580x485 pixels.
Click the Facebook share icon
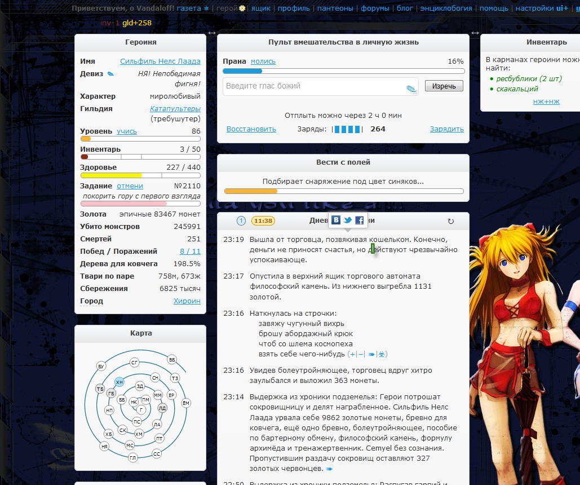tap(359, 221)
